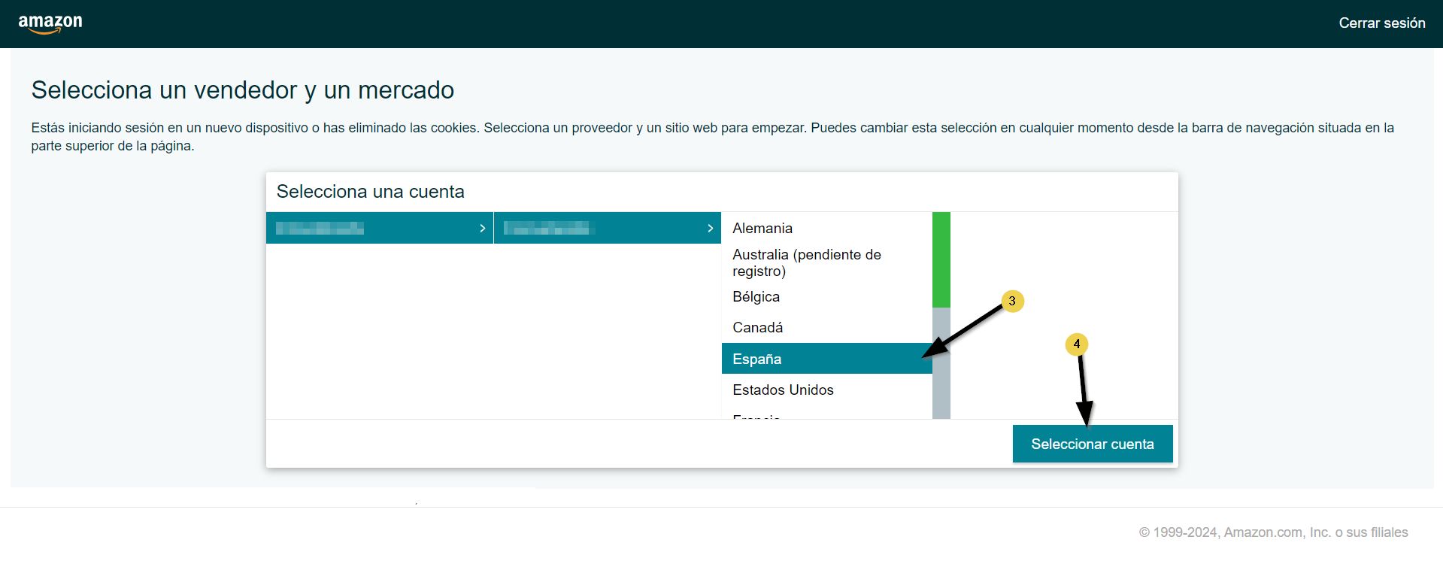Expand the second account column's chevron arrow
Viewport: 1443px width, 561px height.
point(710,228)
